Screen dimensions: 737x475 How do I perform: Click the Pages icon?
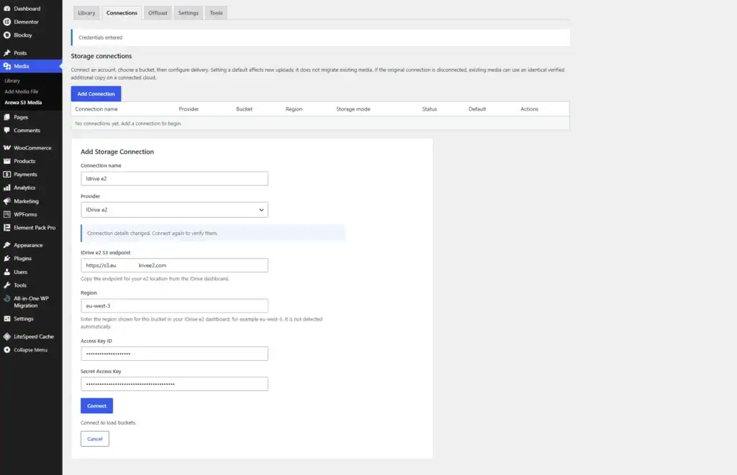point(7,117)
